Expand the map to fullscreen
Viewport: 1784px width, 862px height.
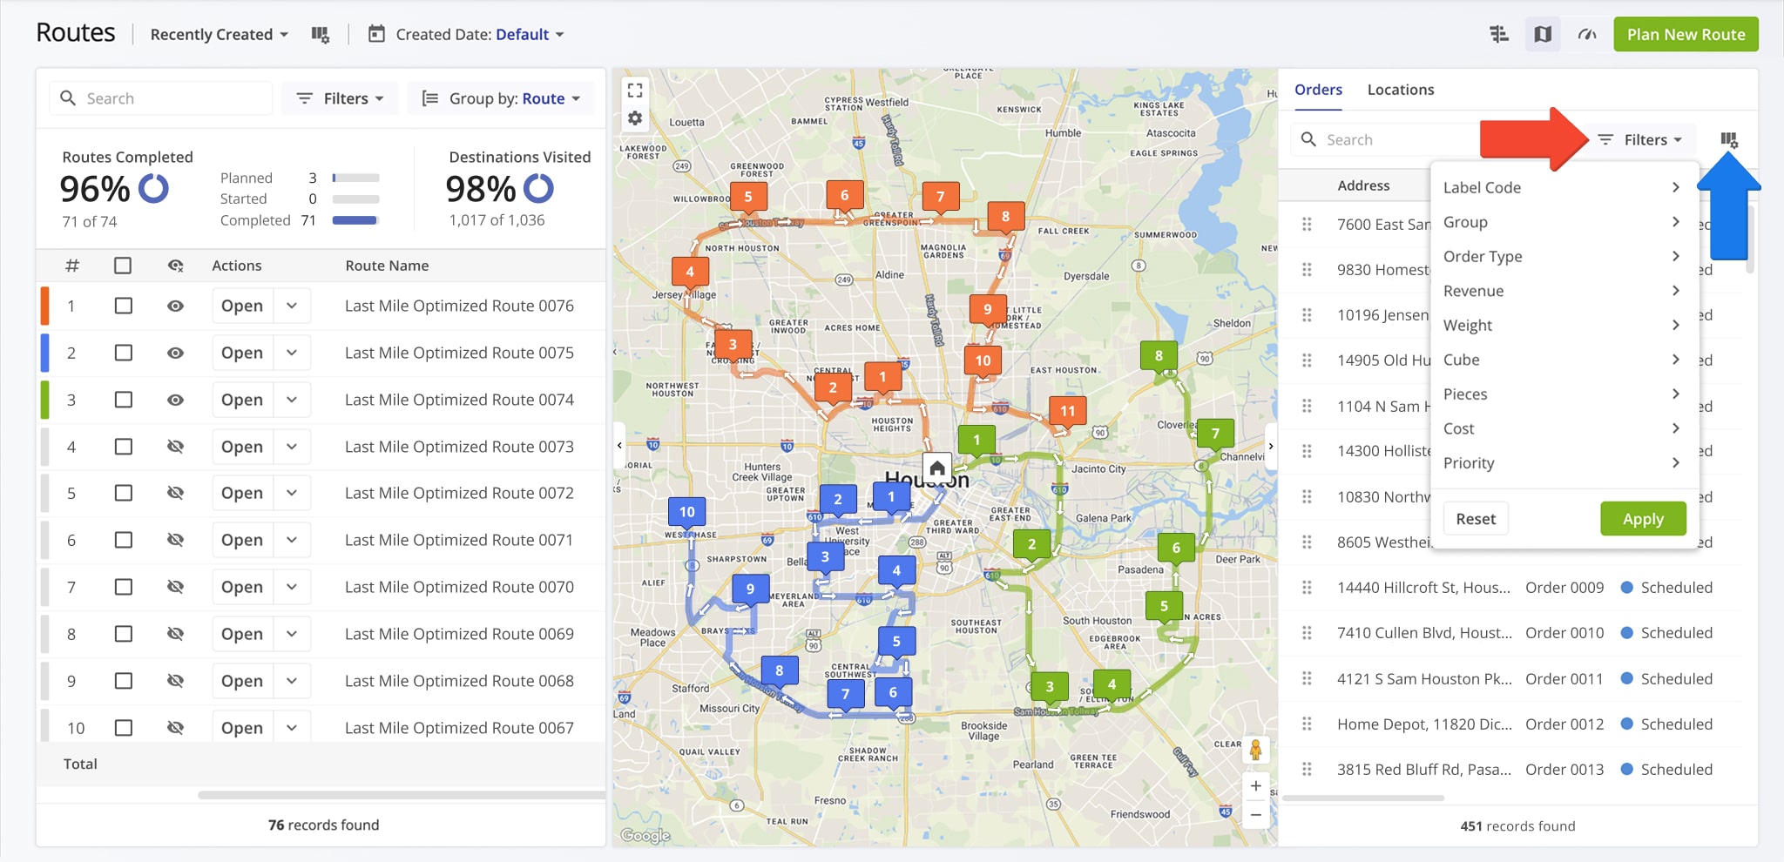click(635, 90)
